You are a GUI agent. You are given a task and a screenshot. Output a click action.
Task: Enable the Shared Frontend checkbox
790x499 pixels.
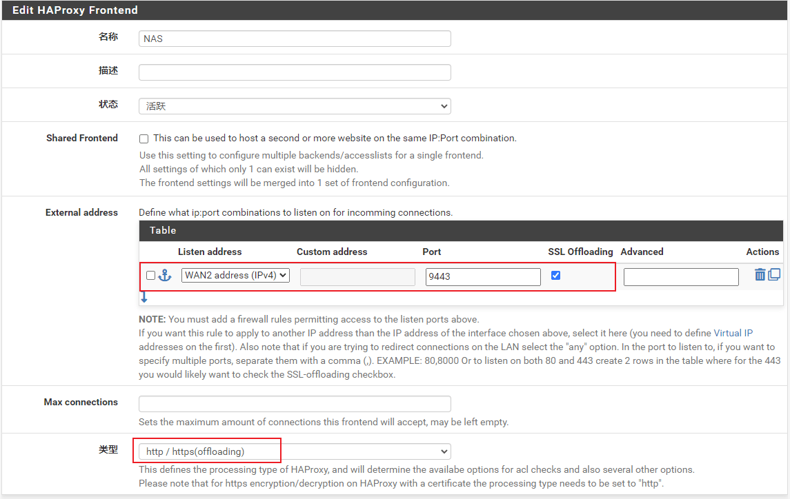tap(144, 139)
